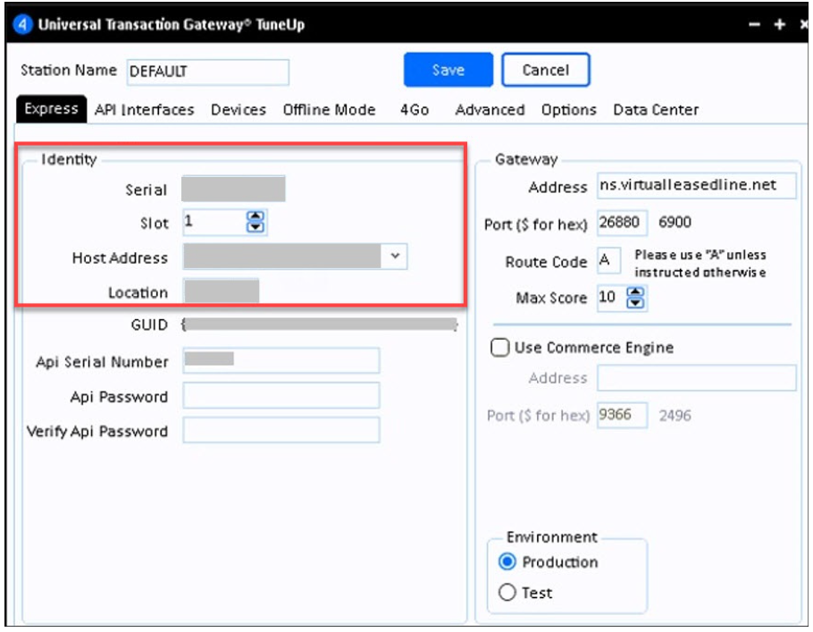Click the Cancel button
Screen dimensions: 813x632
(546, 70)
